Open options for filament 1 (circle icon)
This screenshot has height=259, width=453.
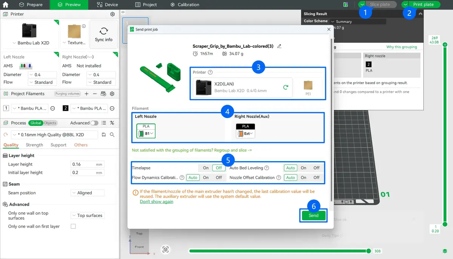click(52, 108)
